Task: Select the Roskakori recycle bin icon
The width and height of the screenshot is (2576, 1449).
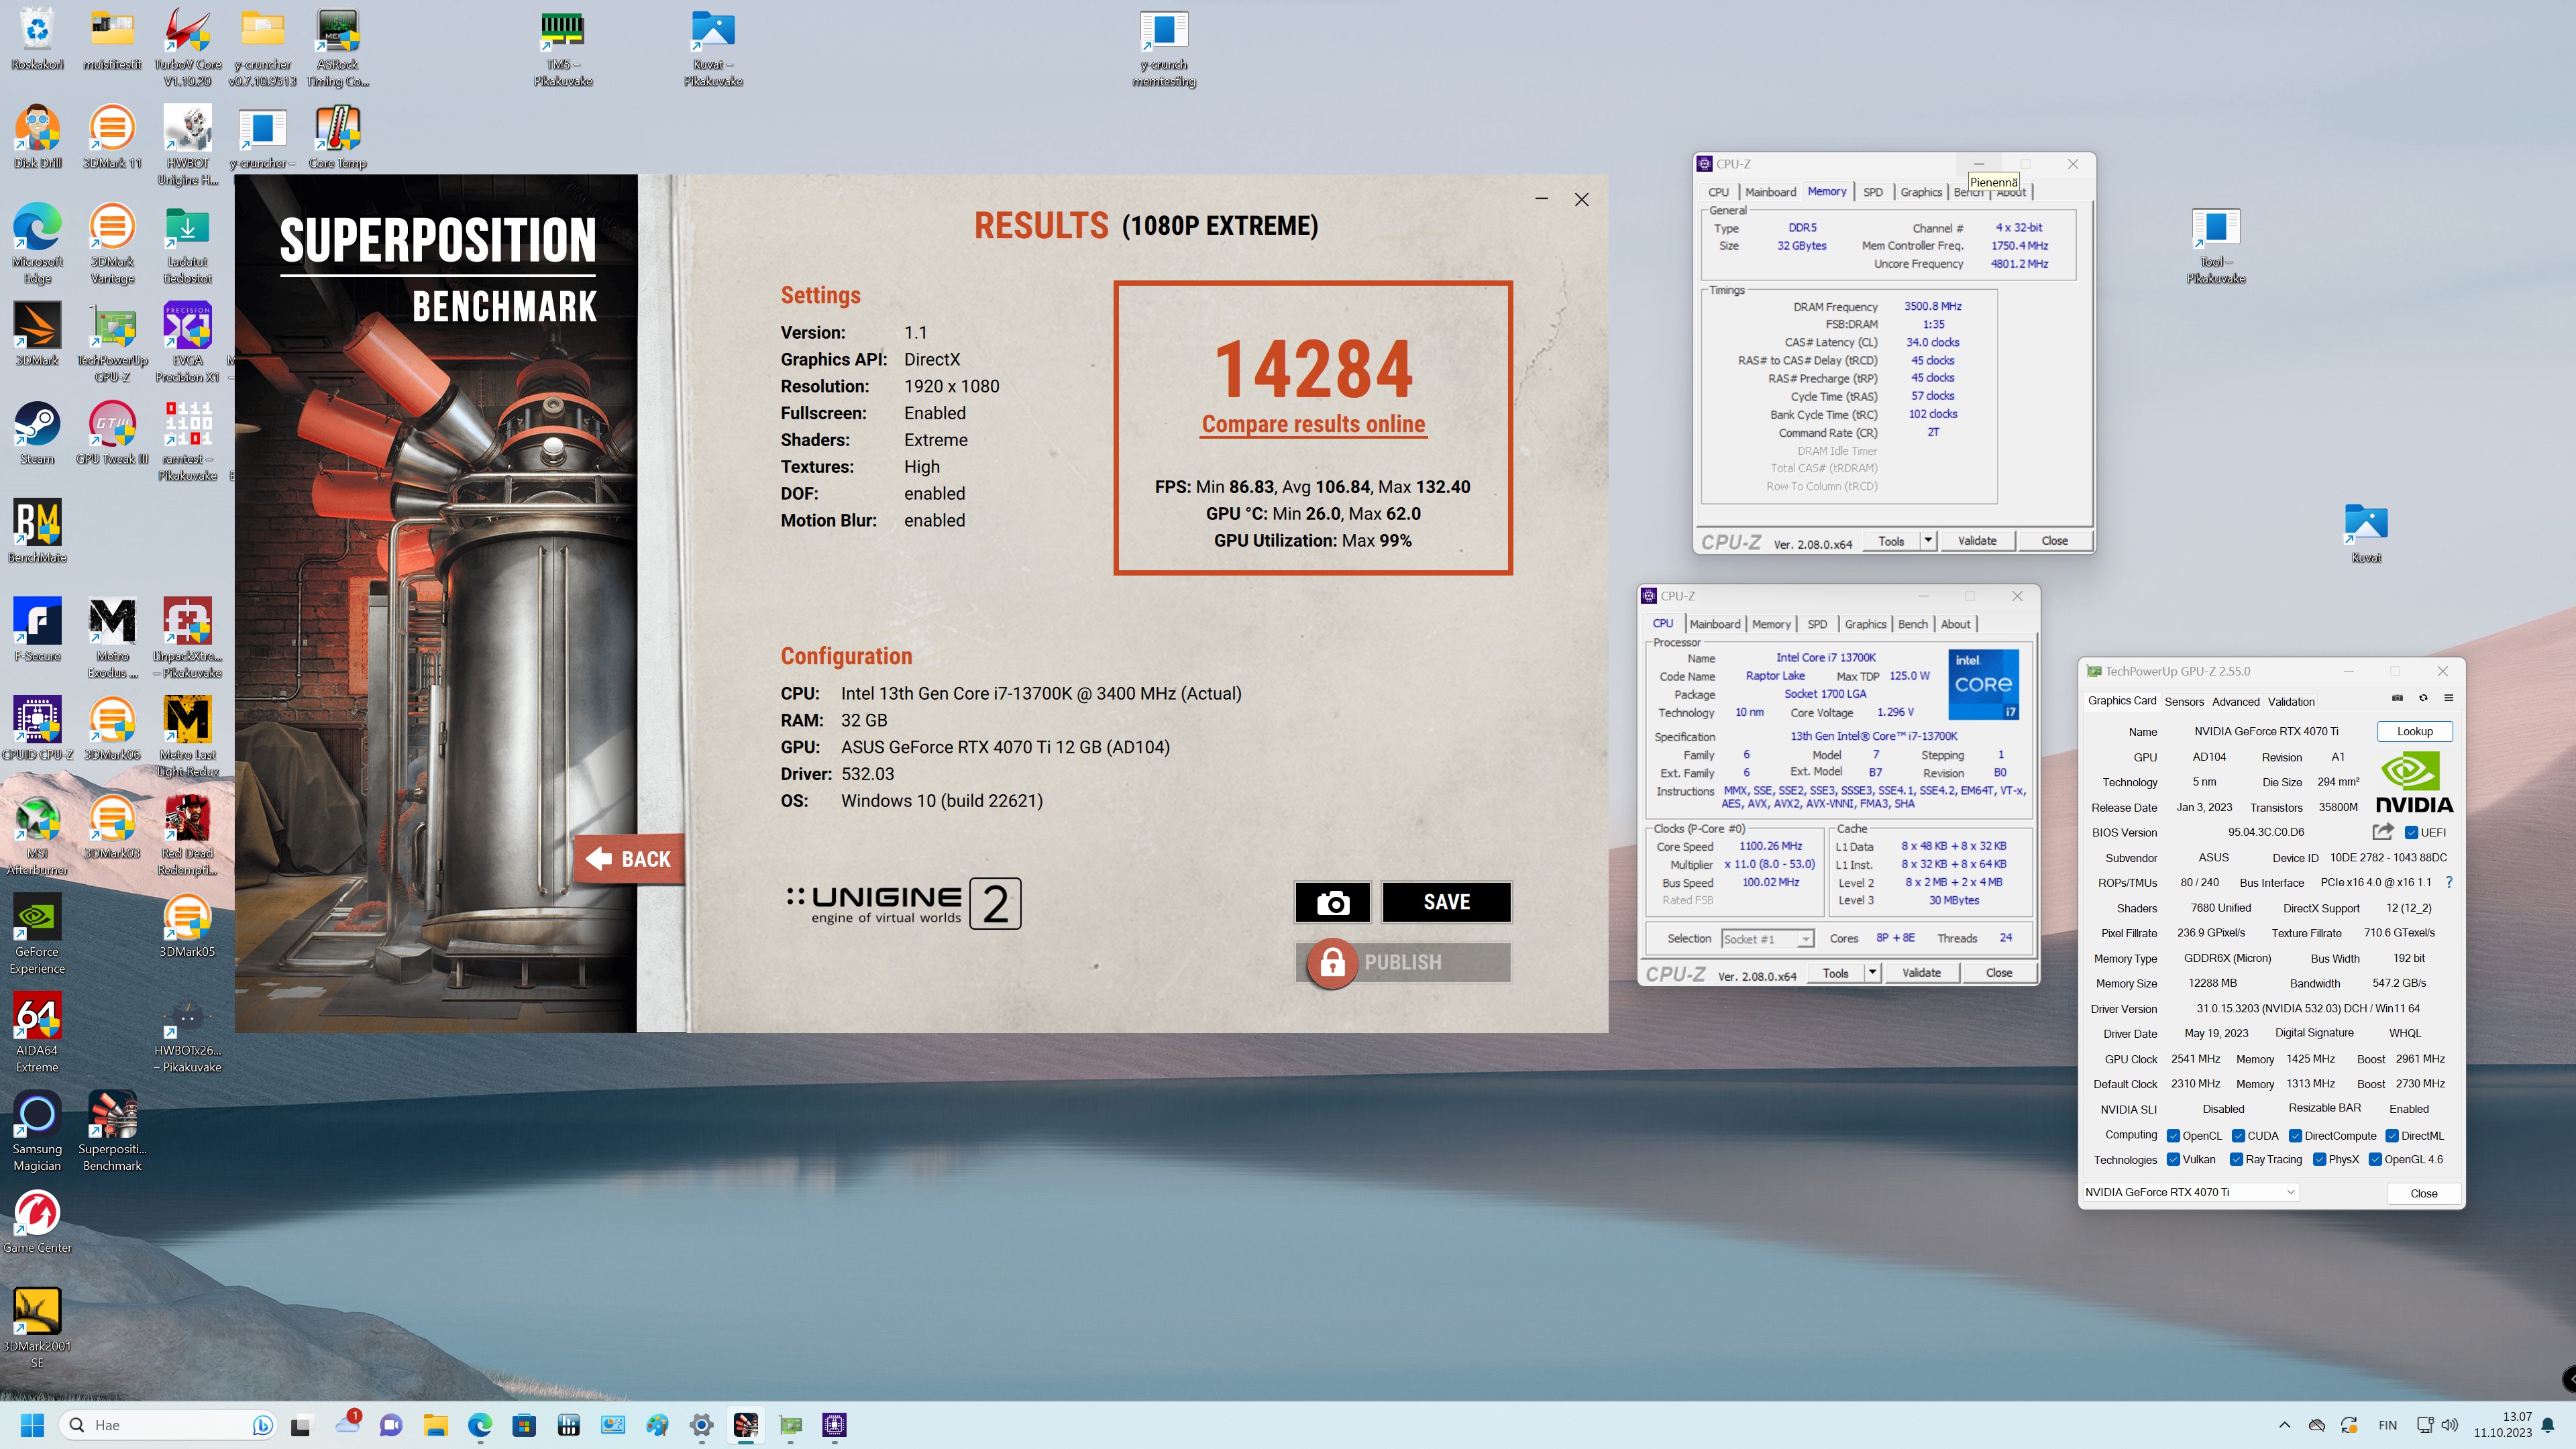Action: point(37,40)
